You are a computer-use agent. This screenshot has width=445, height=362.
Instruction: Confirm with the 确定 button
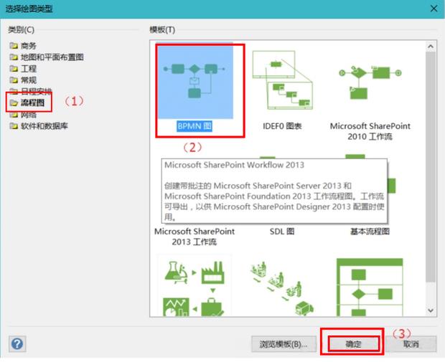353,344
